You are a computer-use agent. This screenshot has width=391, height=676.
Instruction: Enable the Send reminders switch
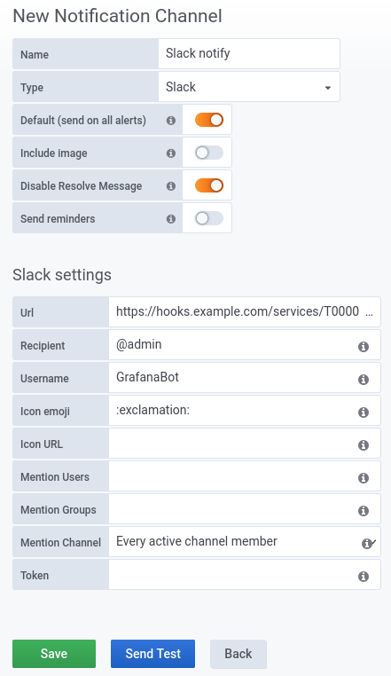click(209, 218)
